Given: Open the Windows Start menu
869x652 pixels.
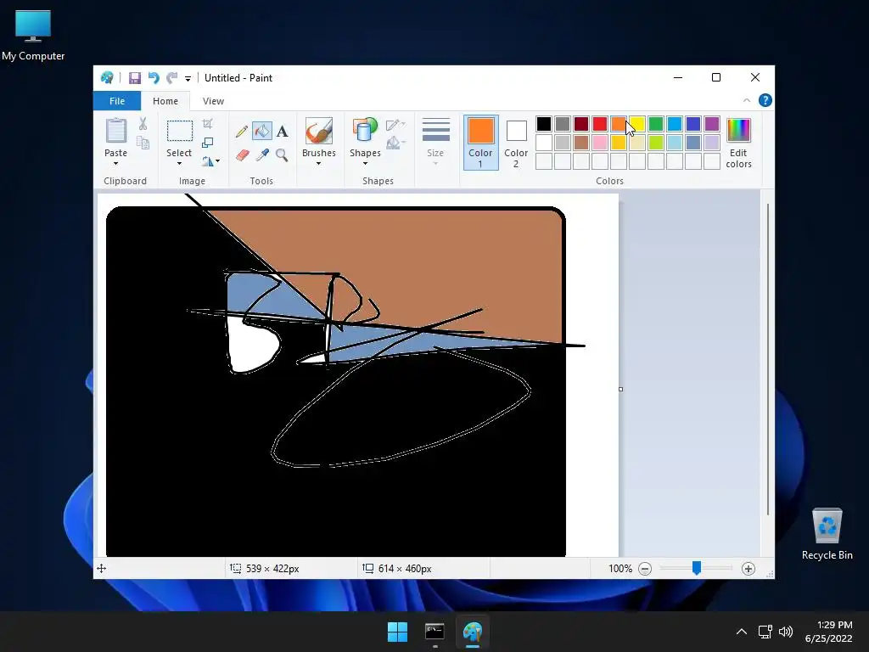Looking at the screenshot, I should [x=397, y=632].
